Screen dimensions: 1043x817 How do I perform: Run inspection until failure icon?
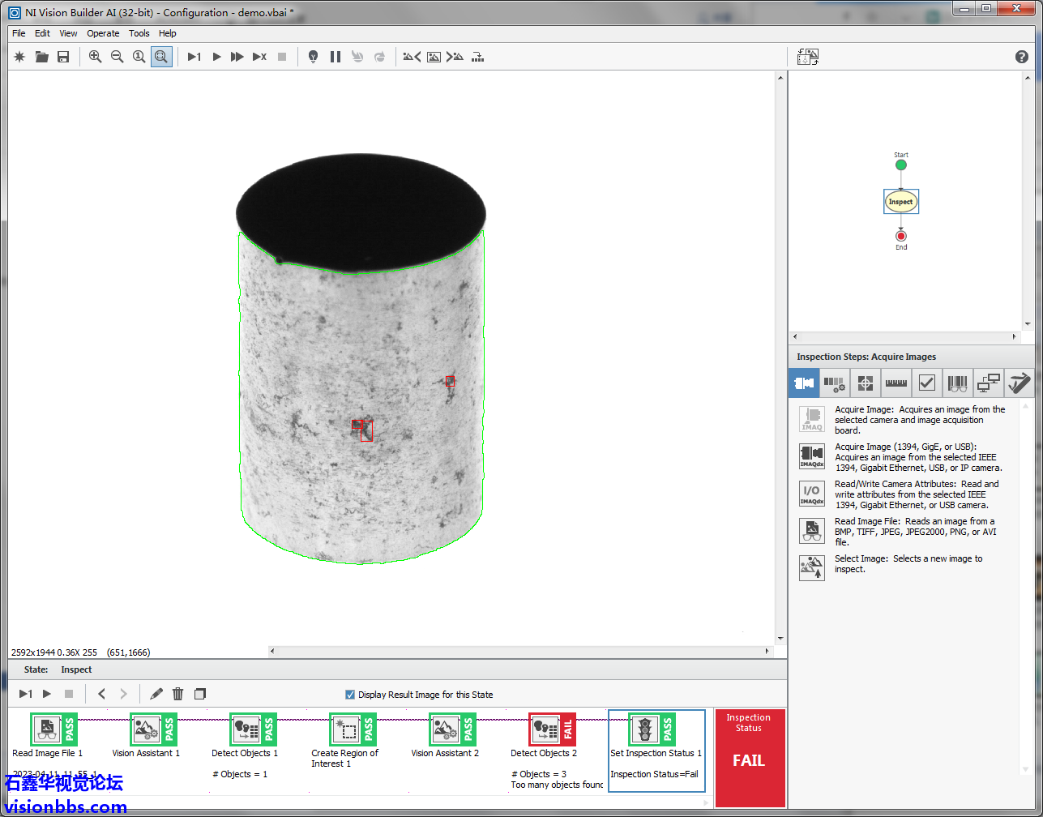point(259,57)
